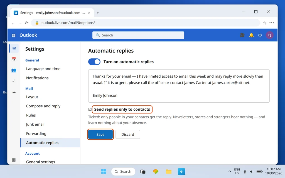Image resolution: width=285 pixels, height=178 pixels.
Task: Discard automatic reply changes
Action: pos(127,134)
